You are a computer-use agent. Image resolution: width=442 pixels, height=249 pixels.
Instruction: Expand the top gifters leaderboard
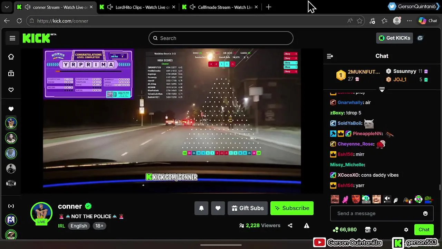382,89
